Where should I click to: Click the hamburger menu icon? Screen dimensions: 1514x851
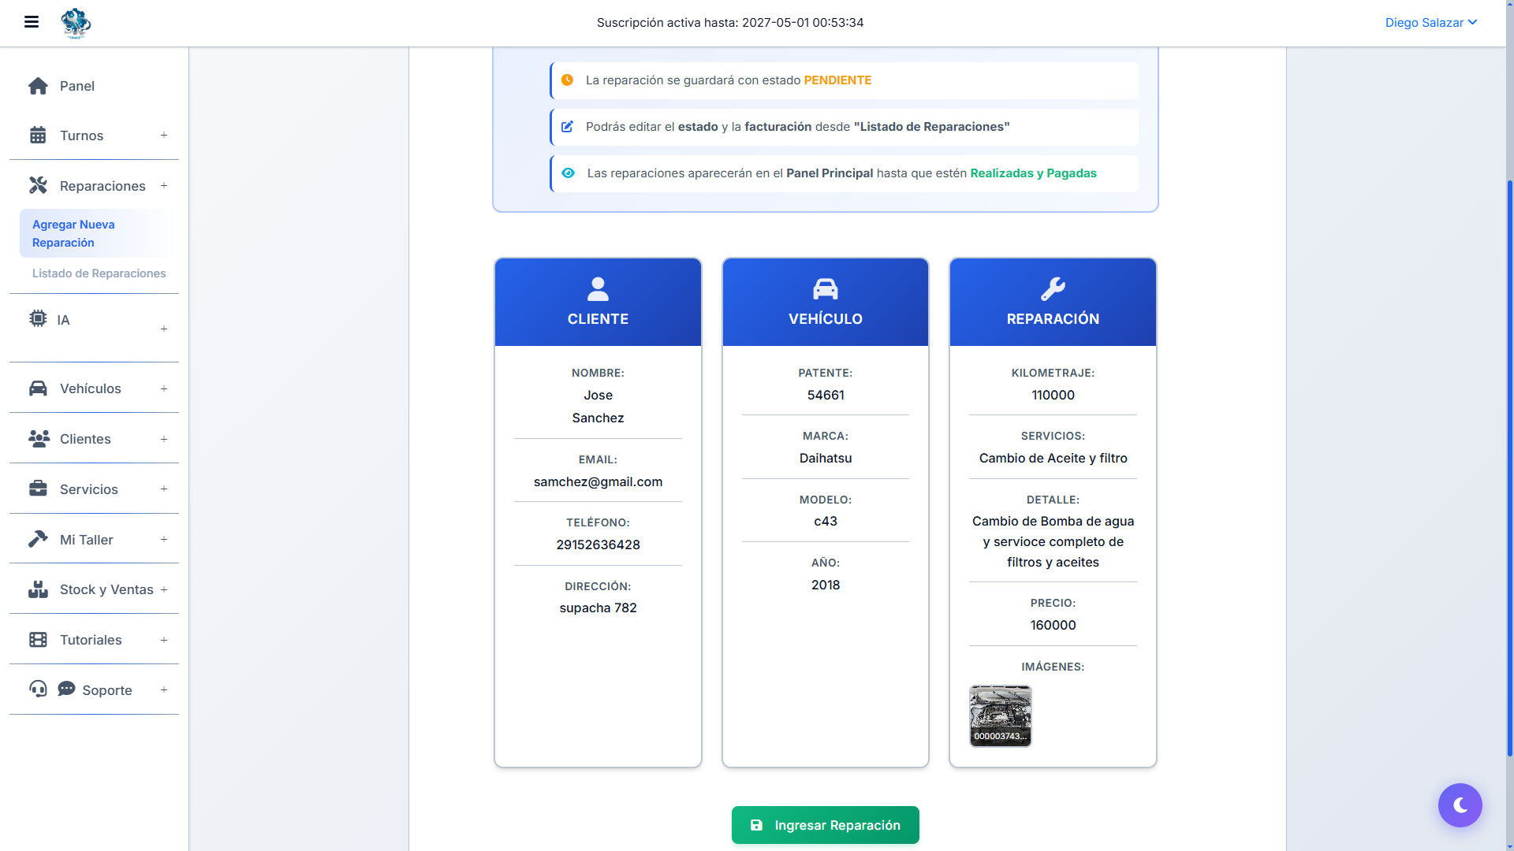tap(32, 22)
